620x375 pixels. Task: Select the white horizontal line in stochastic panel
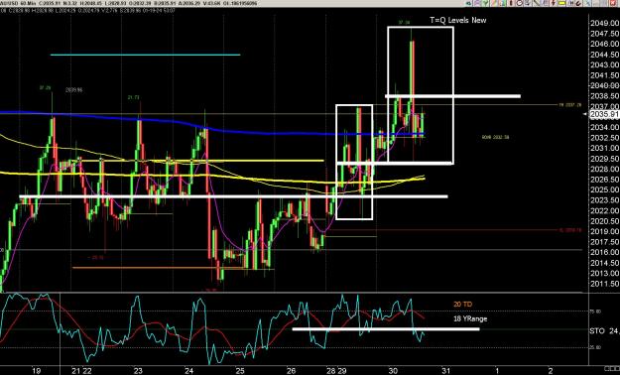click(386, 328)
